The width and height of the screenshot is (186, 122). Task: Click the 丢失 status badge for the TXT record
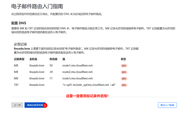click(x=124, y=85)
